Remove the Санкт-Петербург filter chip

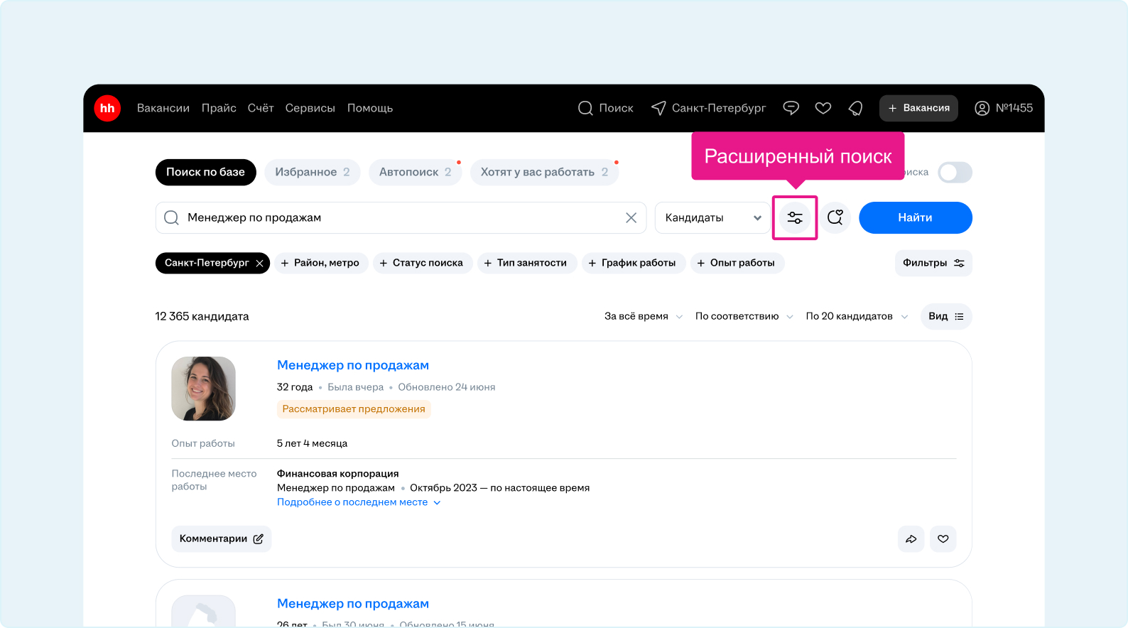pos(260,263)
